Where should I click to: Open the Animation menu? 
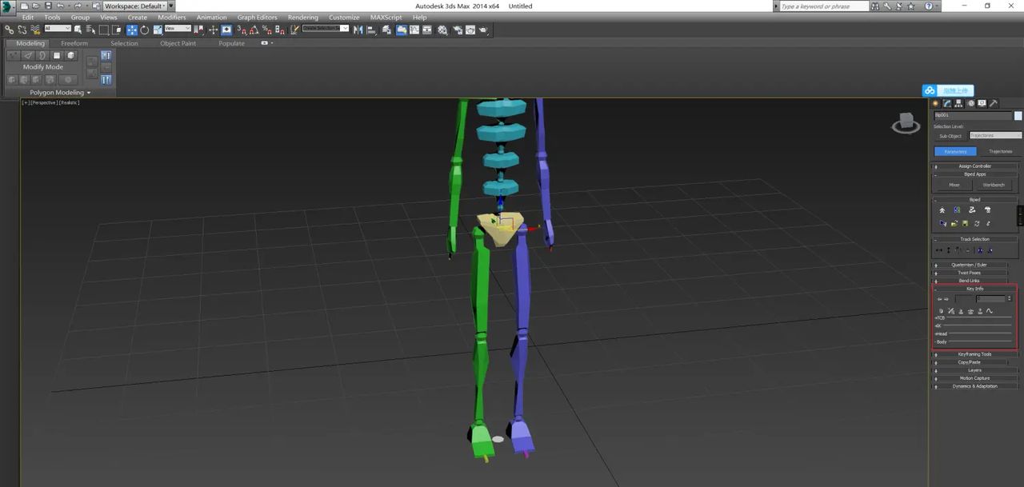pos(211,17)
